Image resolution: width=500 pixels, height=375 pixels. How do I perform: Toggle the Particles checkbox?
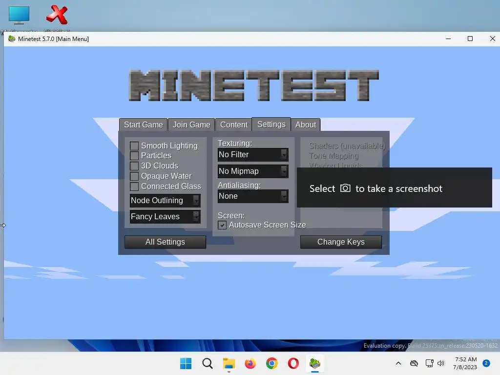[x=134, y=156]
